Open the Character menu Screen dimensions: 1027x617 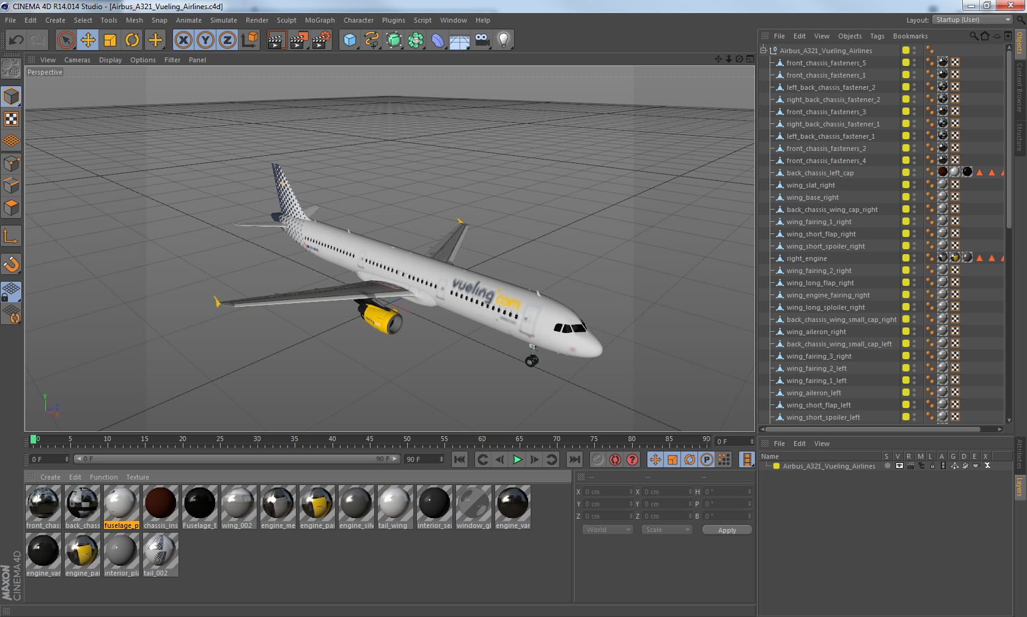(x=358, y=20)
